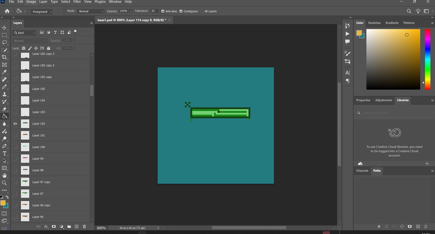Select the Pencil tool
Screen dimensions: 435x234
coord(4,87)
